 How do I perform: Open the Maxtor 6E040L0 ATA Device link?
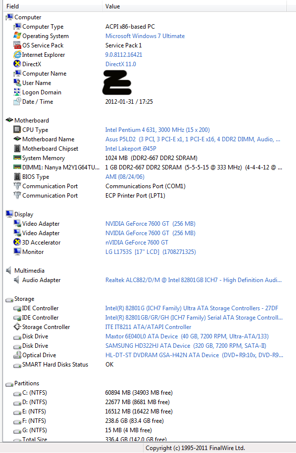coord(187,336)
